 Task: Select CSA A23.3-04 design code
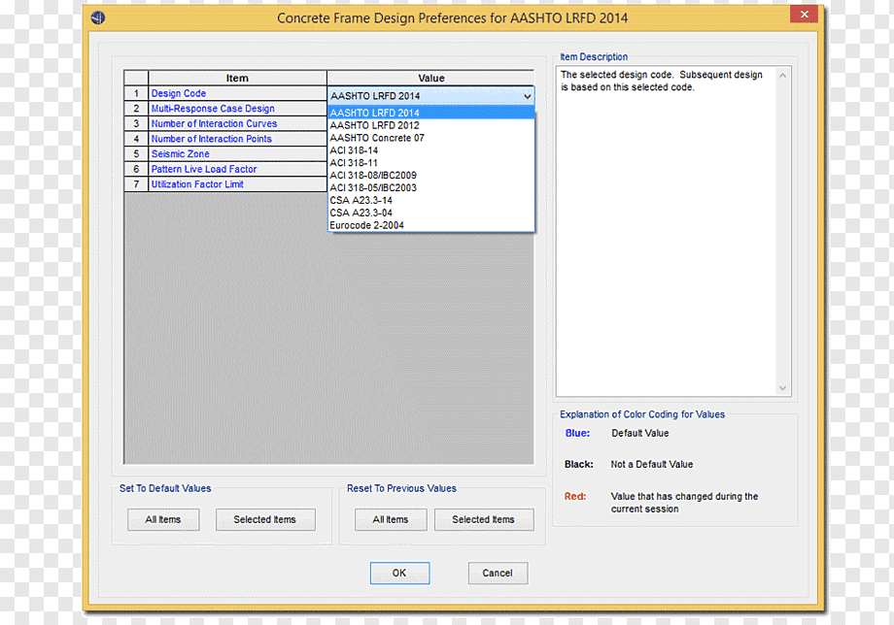[431, 213]
